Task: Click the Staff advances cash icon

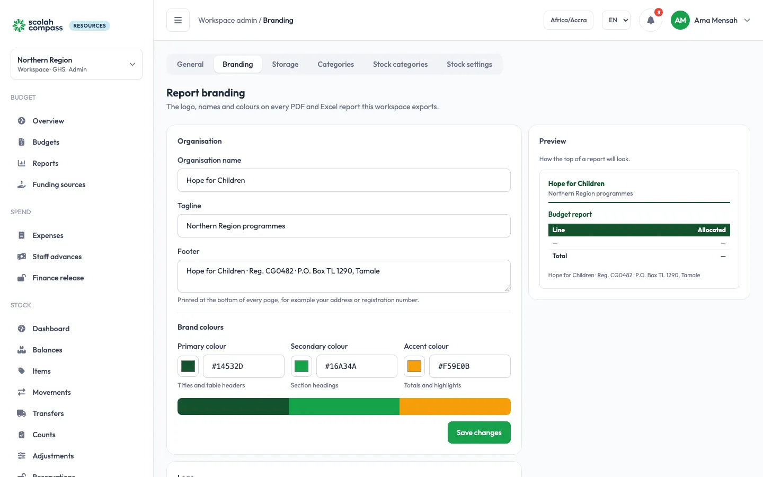Action: click(22, 257)
